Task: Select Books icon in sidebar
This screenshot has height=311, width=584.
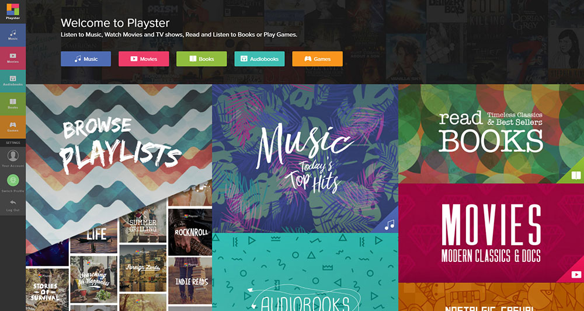Action: [13, 104]
